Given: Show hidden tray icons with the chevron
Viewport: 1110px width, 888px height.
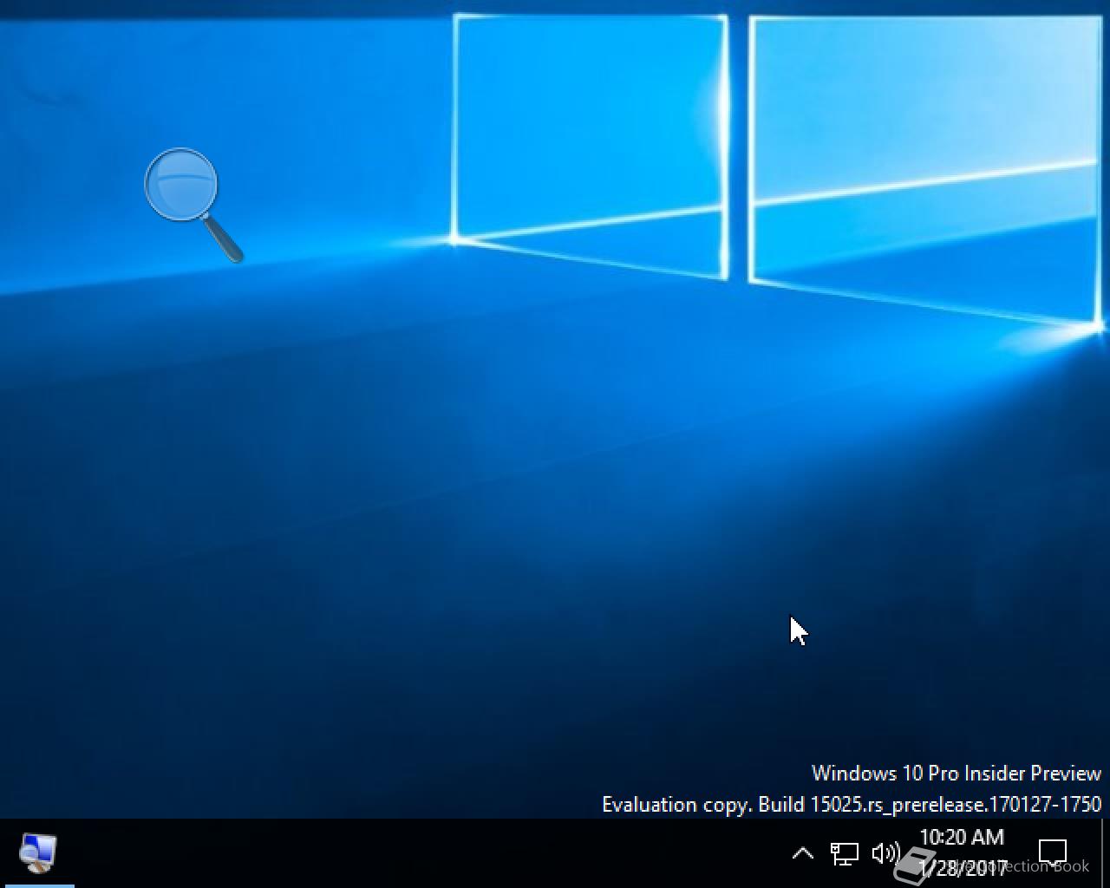Looking at the screenshot, I should [x=803, y=853].
